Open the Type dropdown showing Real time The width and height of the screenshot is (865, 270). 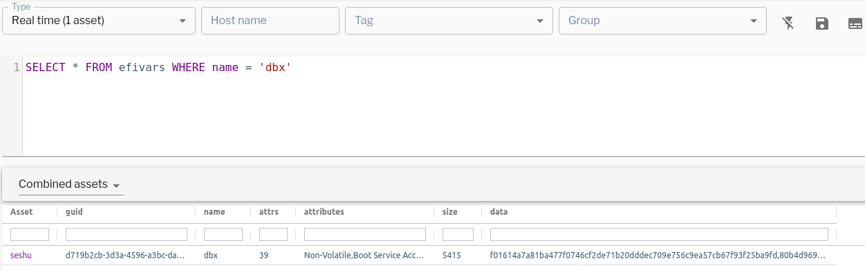[99, 21]
